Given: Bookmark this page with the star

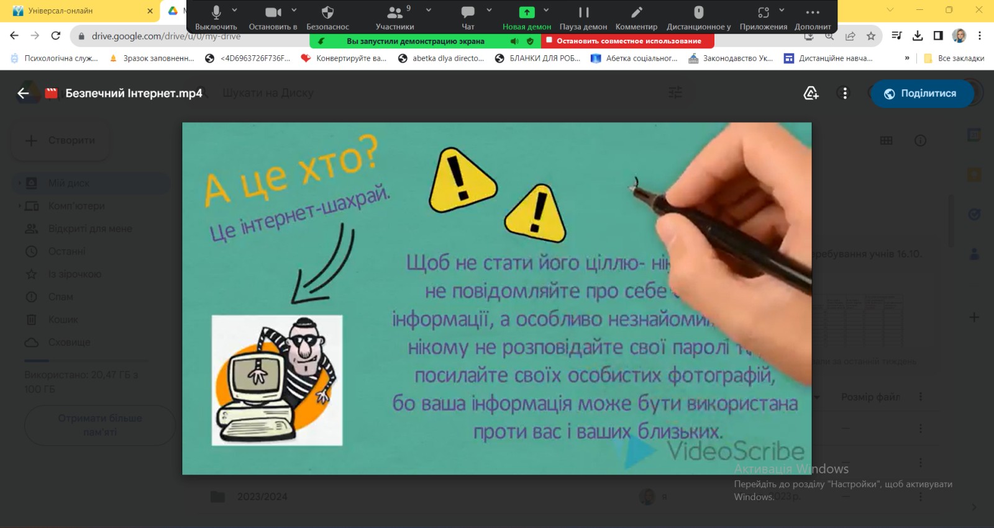Looking at the screenshot, I should coord(871,36).
